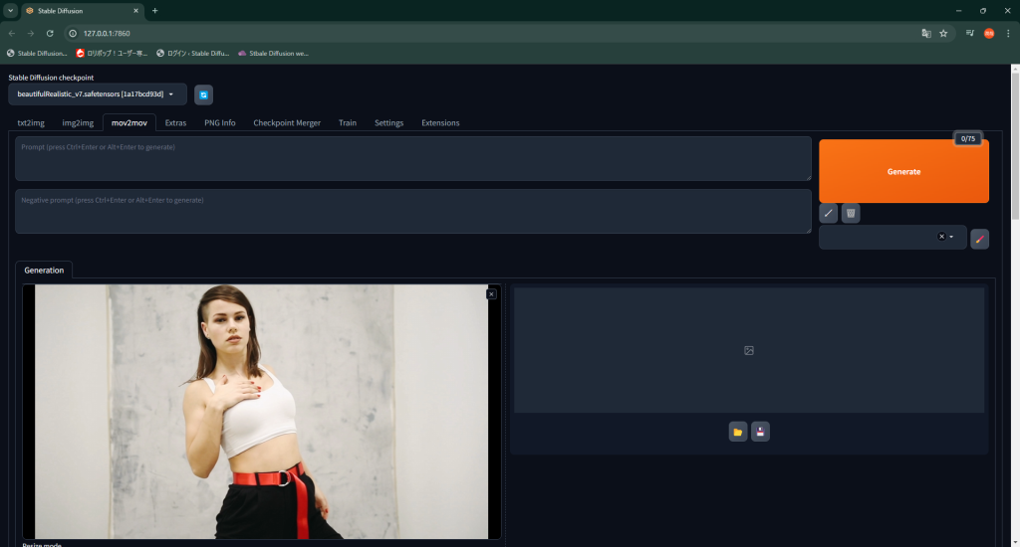The image size is (1020, 547).
Task: Open Chrome tab search dropdown
Action: point(10,10)
